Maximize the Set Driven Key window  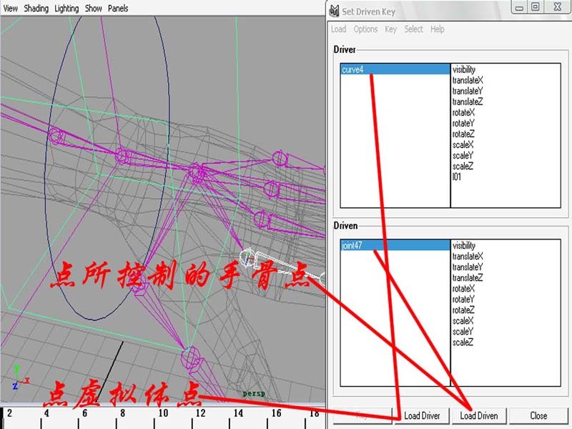[x=535, y=7]
